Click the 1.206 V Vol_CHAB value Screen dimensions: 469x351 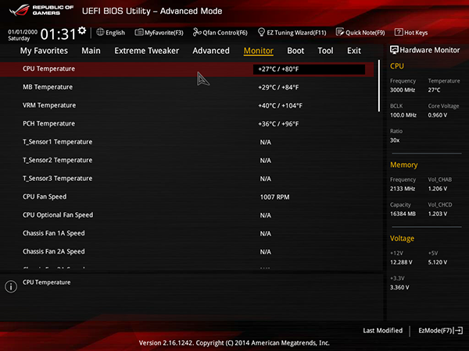pyautogui.click(x=437, y=189)
